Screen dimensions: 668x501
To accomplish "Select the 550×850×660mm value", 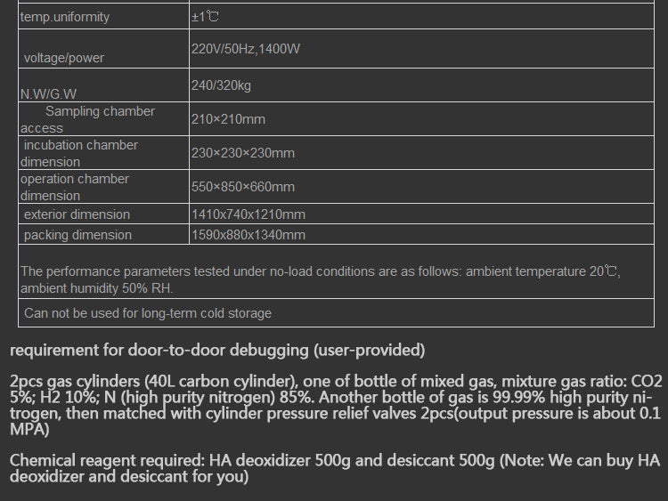I will point(243,187).
